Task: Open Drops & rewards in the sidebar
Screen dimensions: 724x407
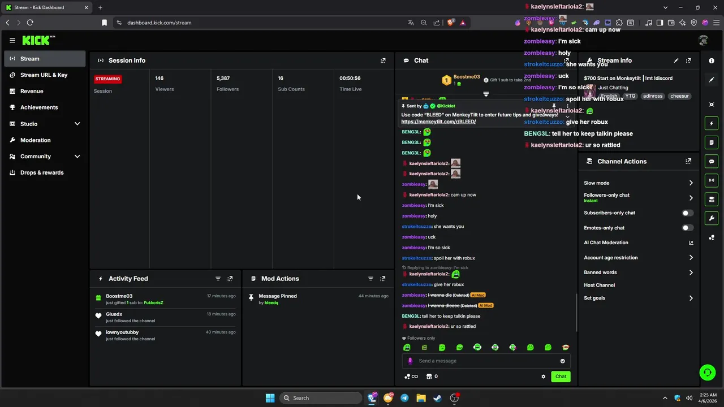Action: [x=45, y=173]
